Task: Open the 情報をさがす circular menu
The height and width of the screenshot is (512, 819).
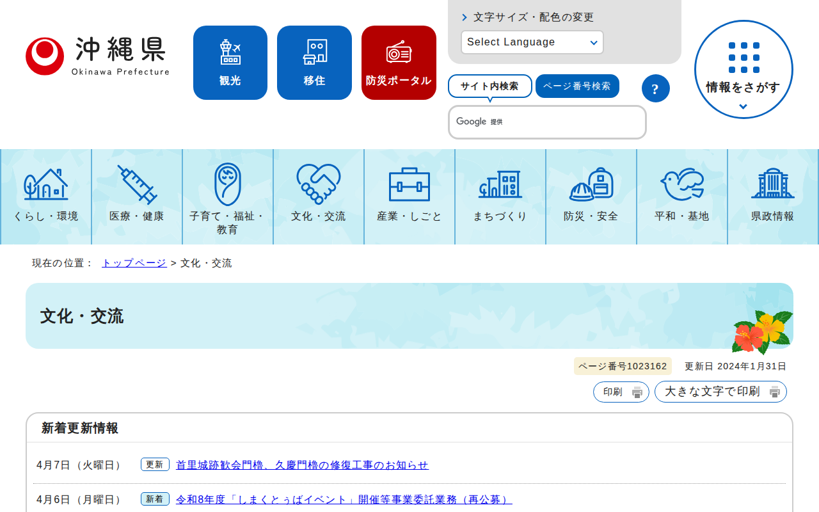Action: pyautogui.click(x=743, y=70)
